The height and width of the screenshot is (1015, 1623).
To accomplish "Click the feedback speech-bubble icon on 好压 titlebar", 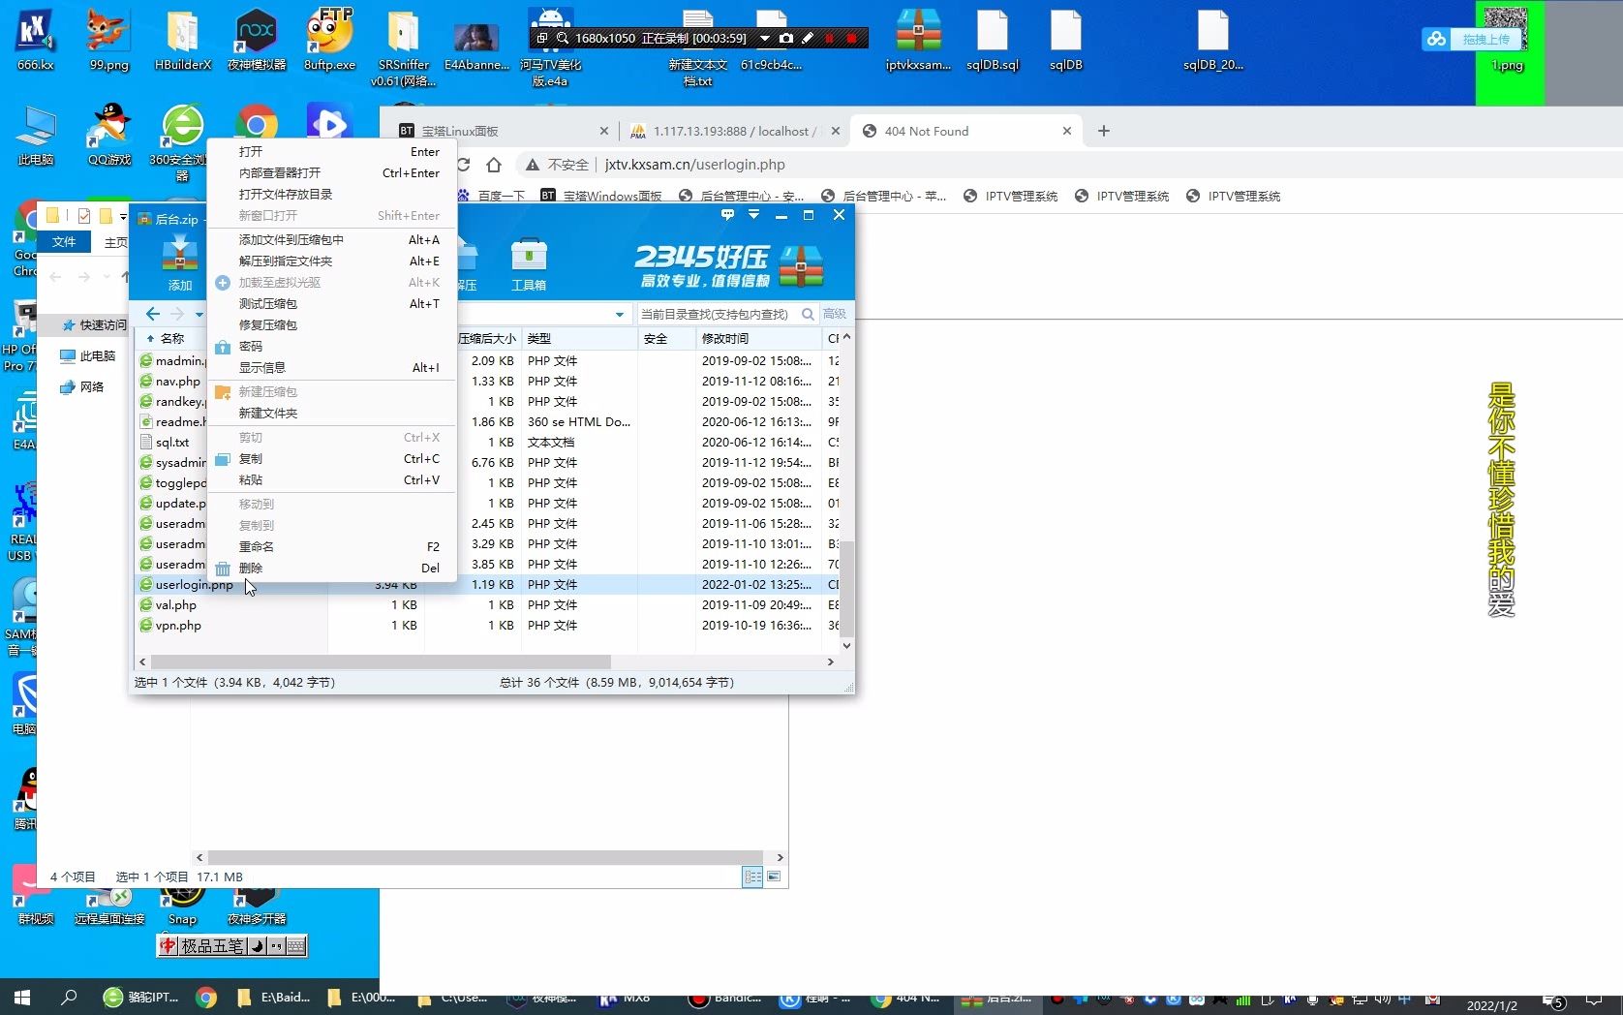I will point(726,215).
